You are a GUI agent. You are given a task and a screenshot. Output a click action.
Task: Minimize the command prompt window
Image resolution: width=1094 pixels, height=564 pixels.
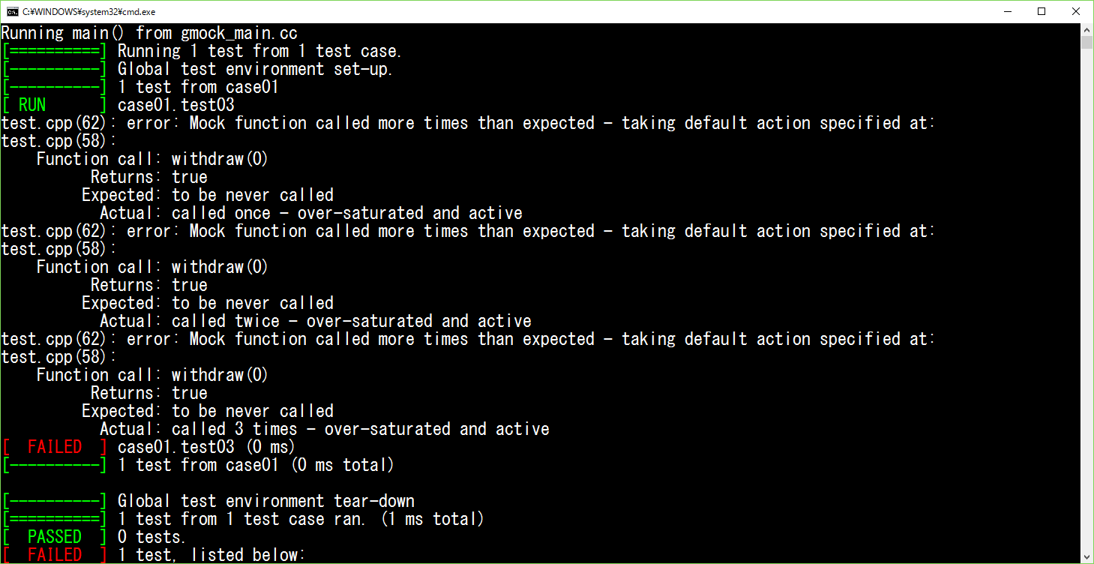1007,11
